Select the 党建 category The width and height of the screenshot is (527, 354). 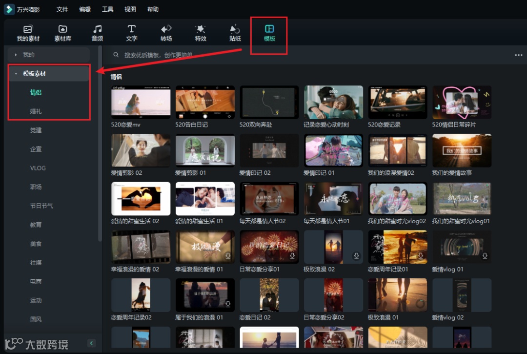36,130
